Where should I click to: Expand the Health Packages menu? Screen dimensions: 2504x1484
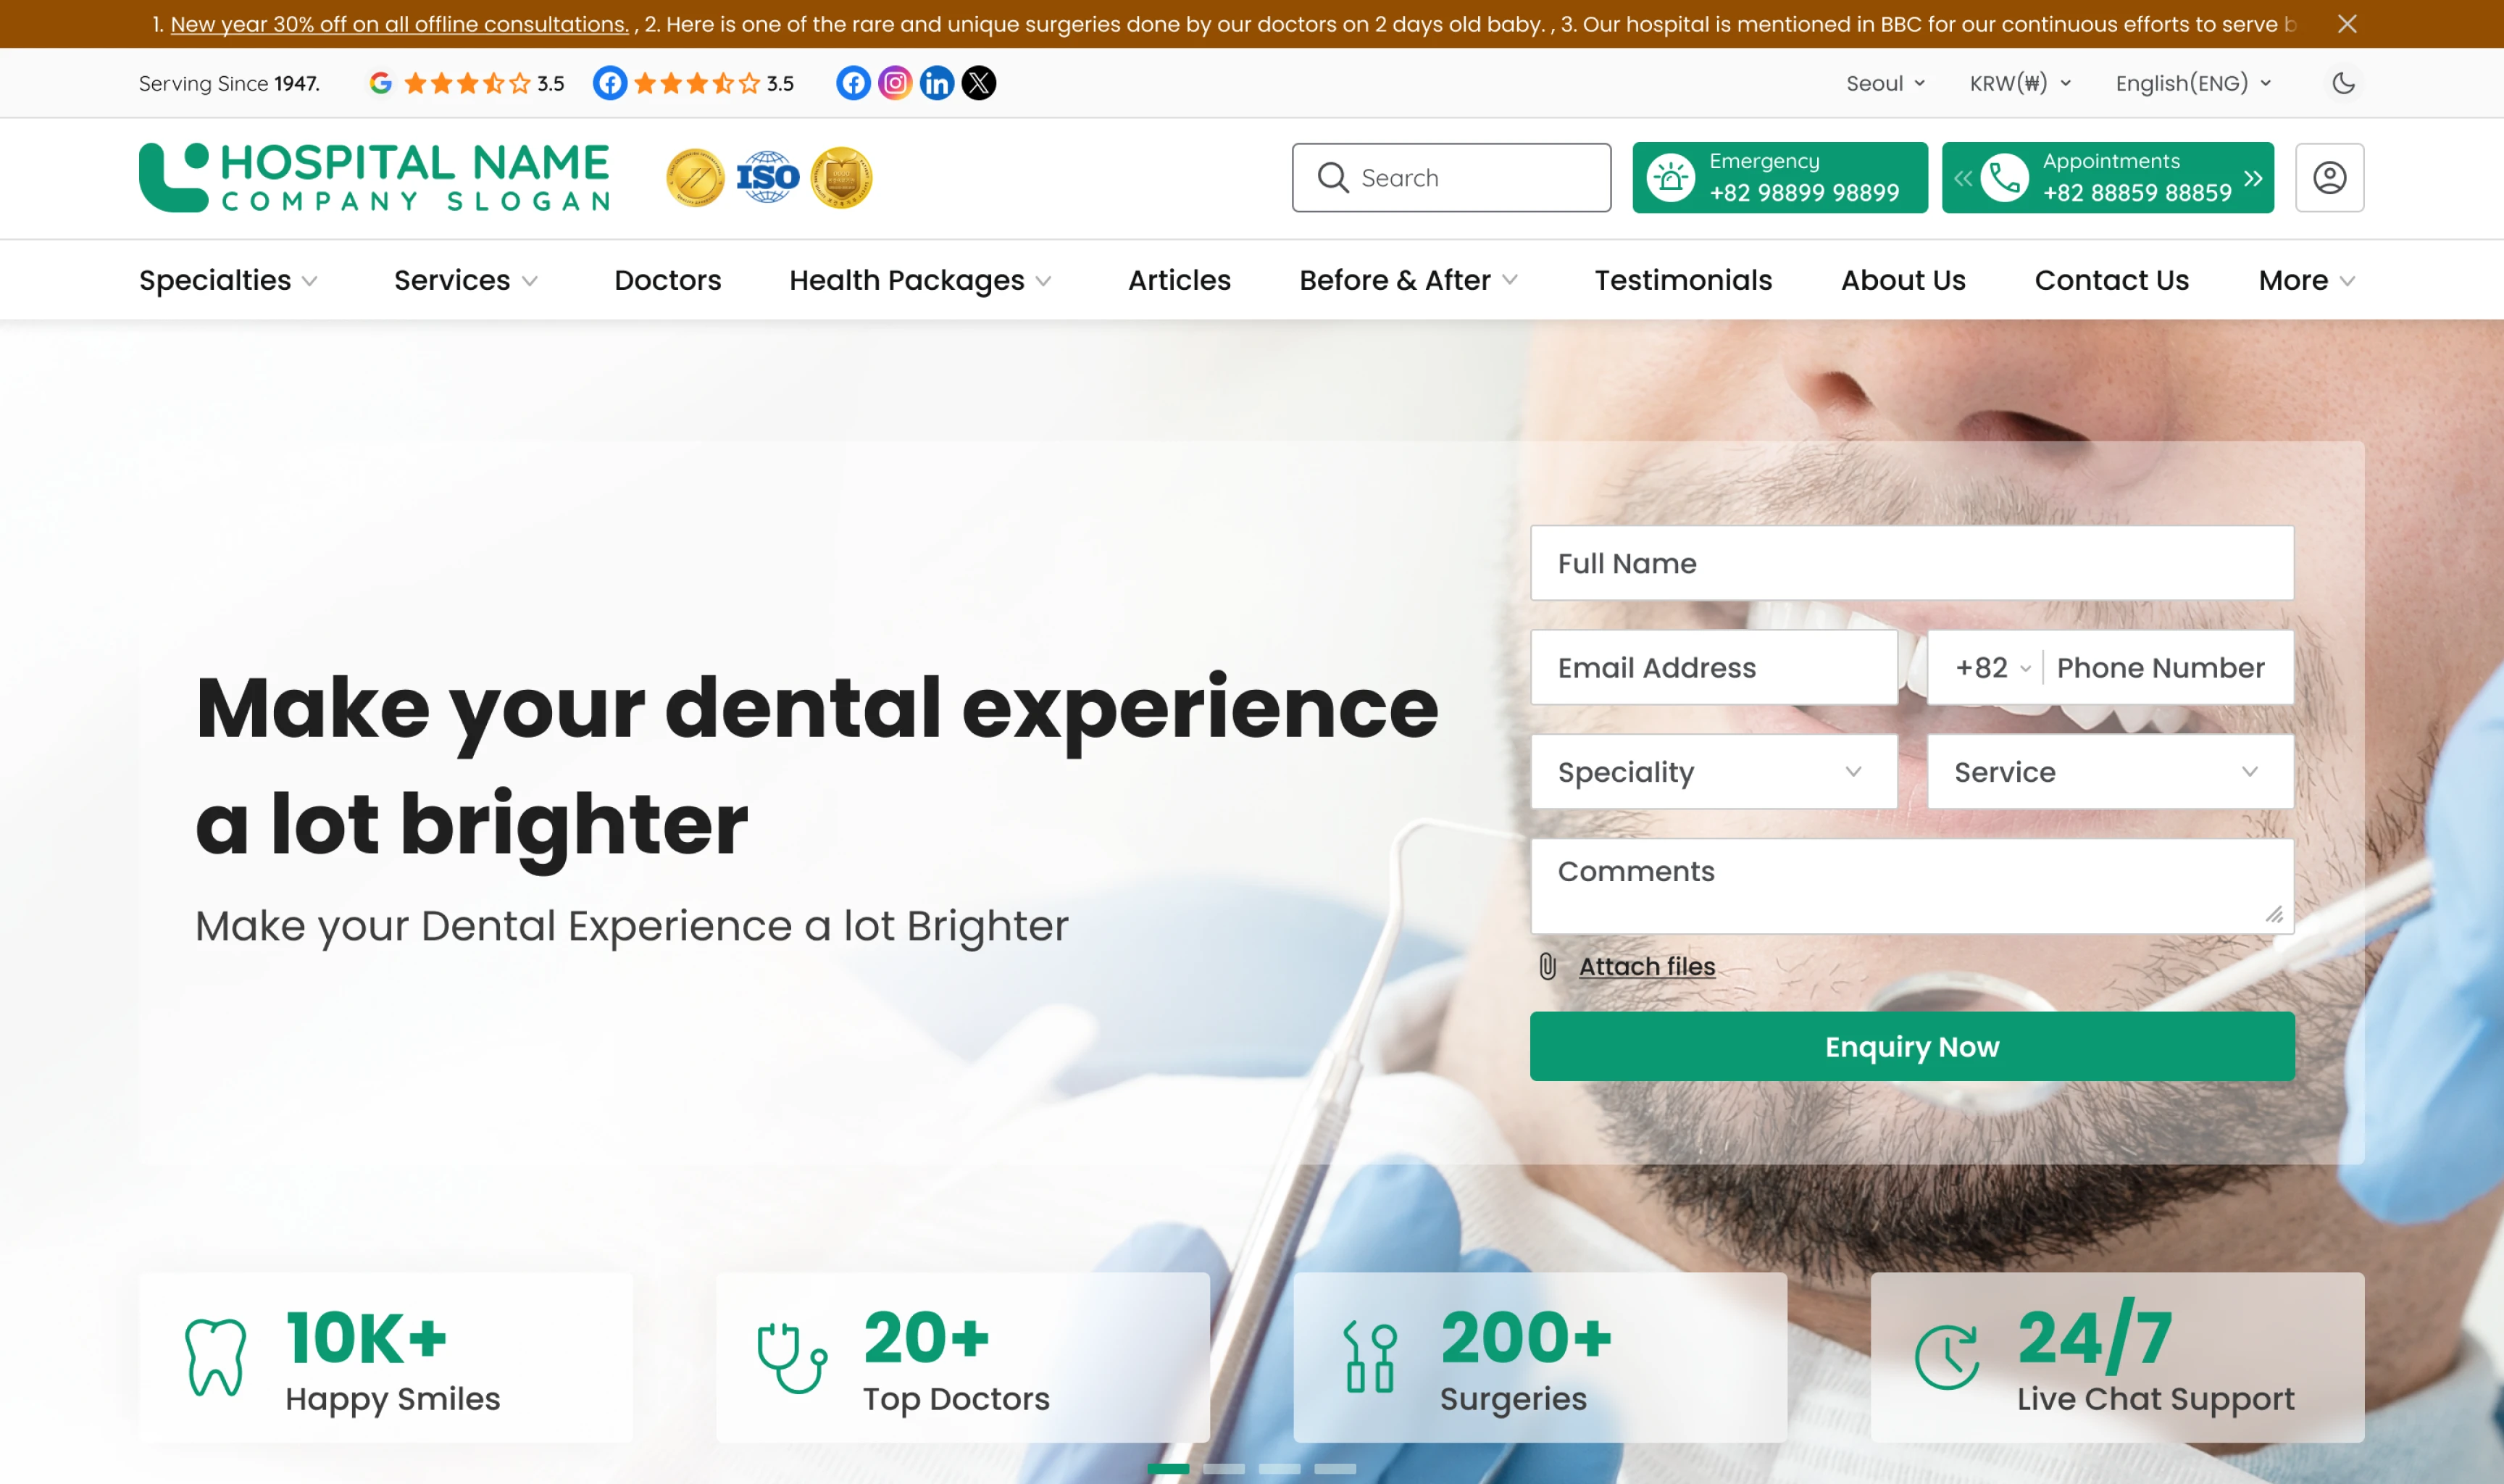tap(921, 280)
